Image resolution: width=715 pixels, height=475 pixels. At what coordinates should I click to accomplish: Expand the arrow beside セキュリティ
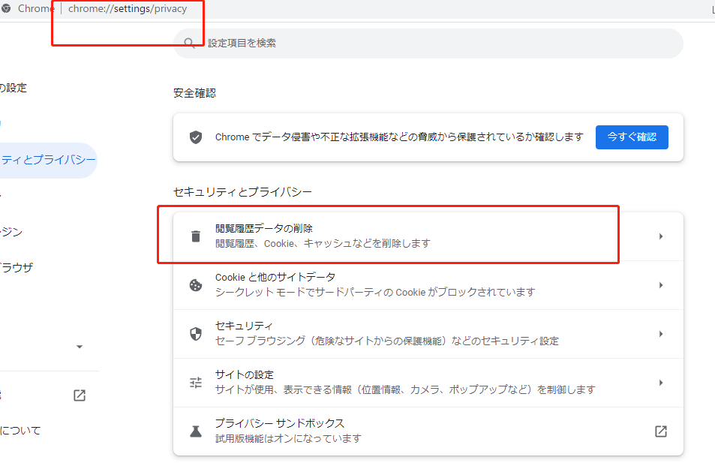coord(661,334)
